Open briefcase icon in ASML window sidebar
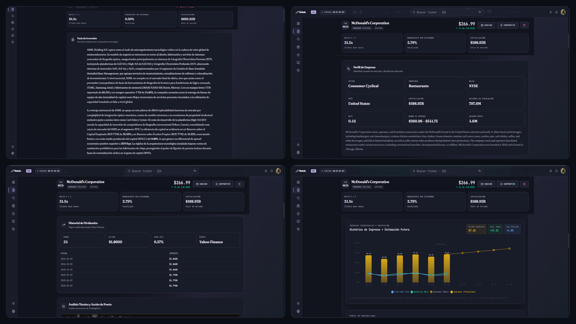Screen dimensions: 576x324 click(x=13, y=22)
